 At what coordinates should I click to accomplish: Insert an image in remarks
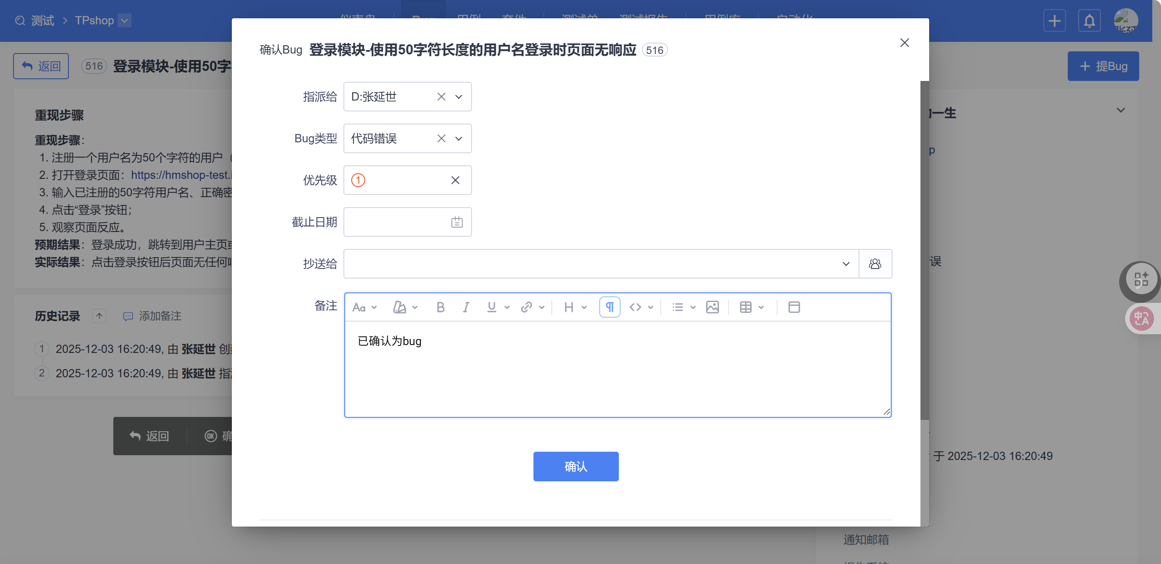pyautogui.click(x=712, y=307)
